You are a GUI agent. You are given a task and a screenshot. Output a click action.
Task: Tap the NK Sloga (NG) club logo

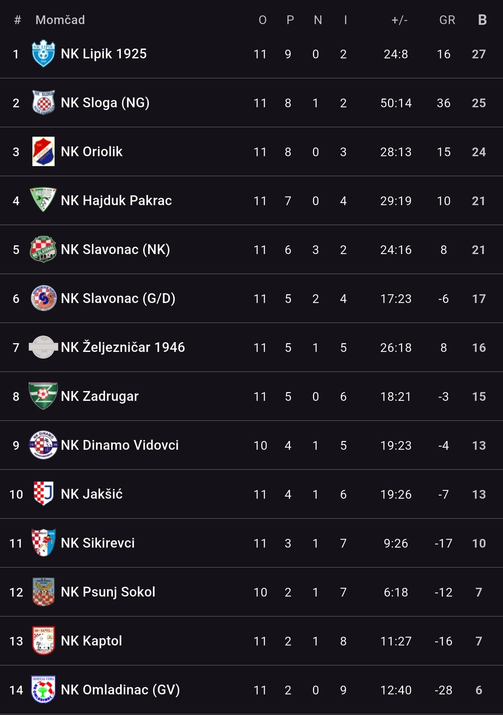[x=43, y=102]
